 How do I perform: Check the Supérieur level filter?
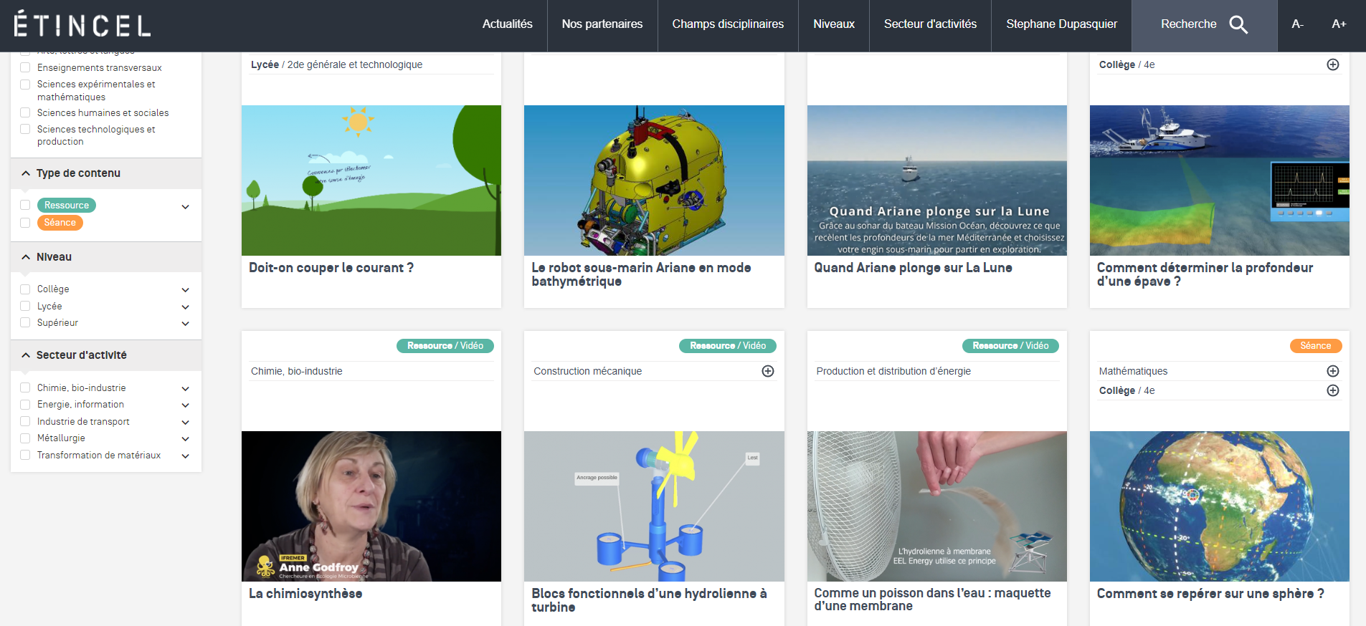click(x=25, y=322)
